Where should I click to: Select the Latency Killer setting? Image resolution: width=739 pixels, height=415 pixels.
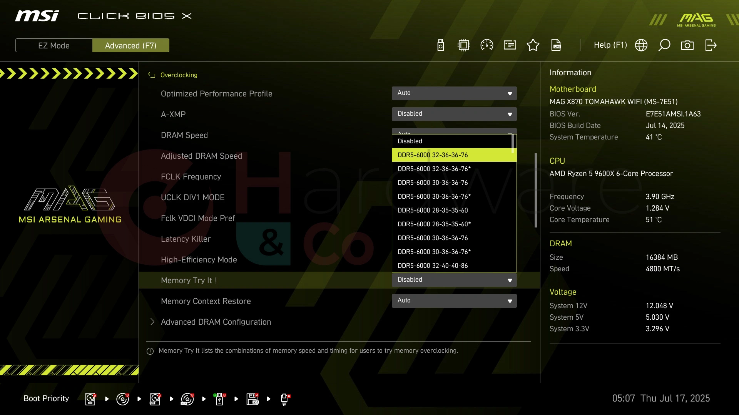click(186, 239)
